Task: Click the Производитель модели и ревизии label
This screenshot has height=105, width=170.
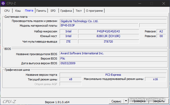Action: (34, 21)
